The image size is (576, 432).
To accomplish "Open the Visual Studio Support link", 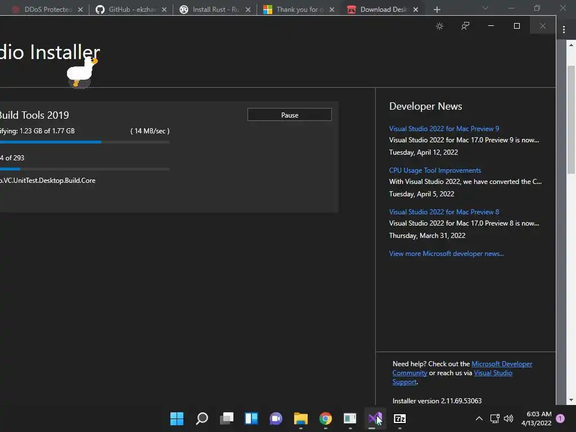I will [493, 373].
